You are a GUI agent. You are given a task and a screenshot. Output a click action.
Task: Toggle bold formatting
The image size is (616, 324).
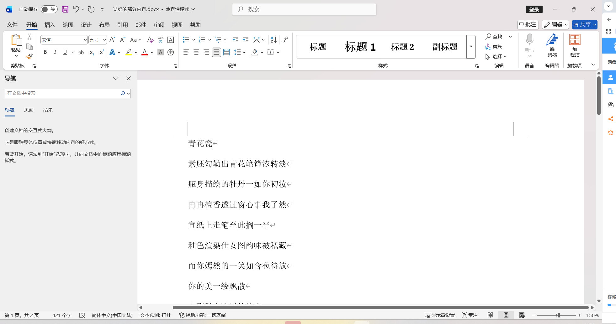pos(45,52)
